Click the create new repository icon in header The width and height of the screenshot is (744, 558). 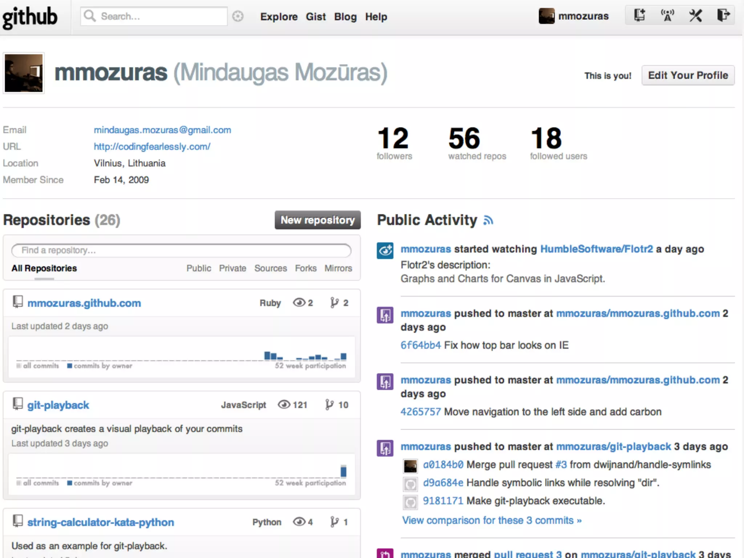click(639, 16)
